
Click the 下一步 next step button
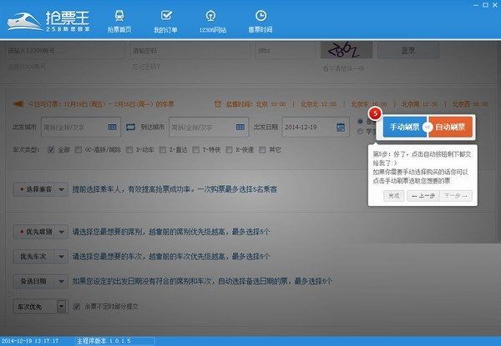pos(456,196)
